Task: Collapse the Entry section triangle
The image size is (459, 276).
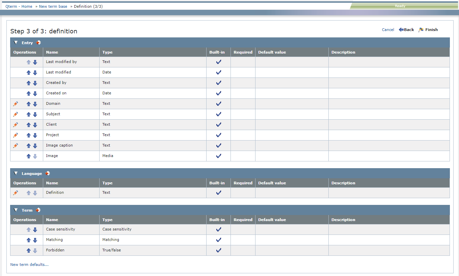Action: (x=16, y=42)
